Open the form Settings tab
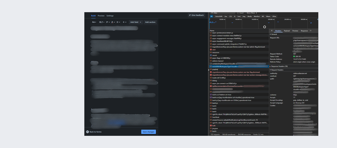 [110, 15]
